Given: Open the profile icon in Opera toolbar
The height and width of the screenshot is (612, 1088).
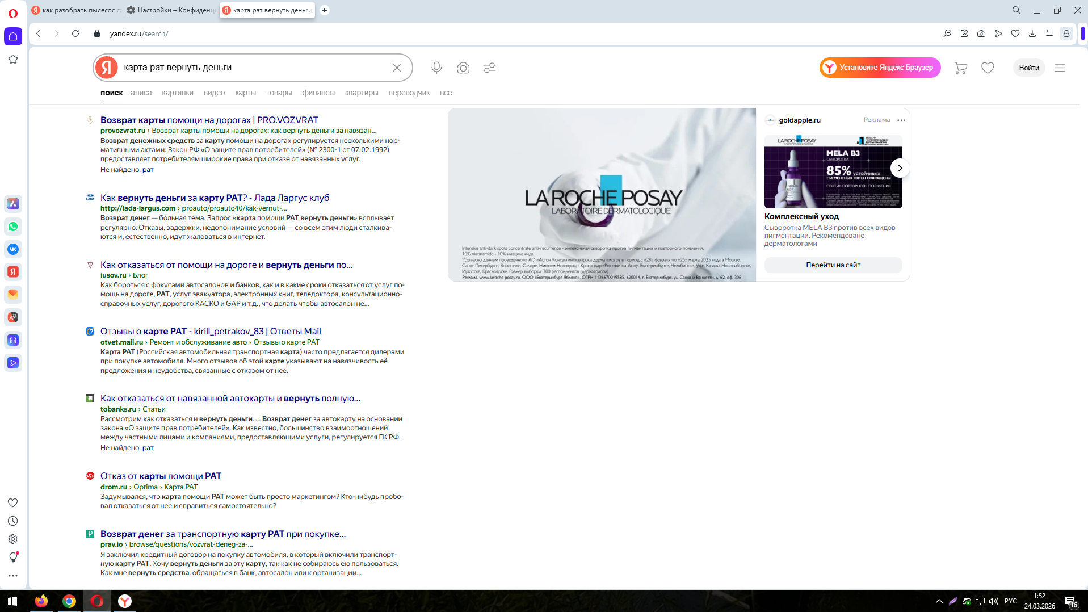Looking at the screenshot, I should 1066,33.
